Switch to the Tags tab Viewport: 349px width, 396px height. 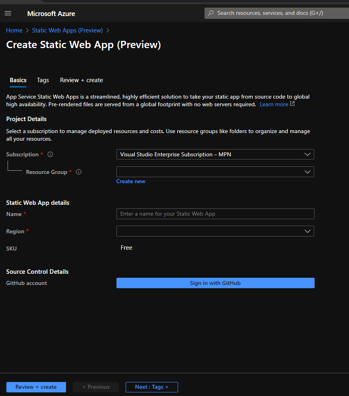[43, 80]
